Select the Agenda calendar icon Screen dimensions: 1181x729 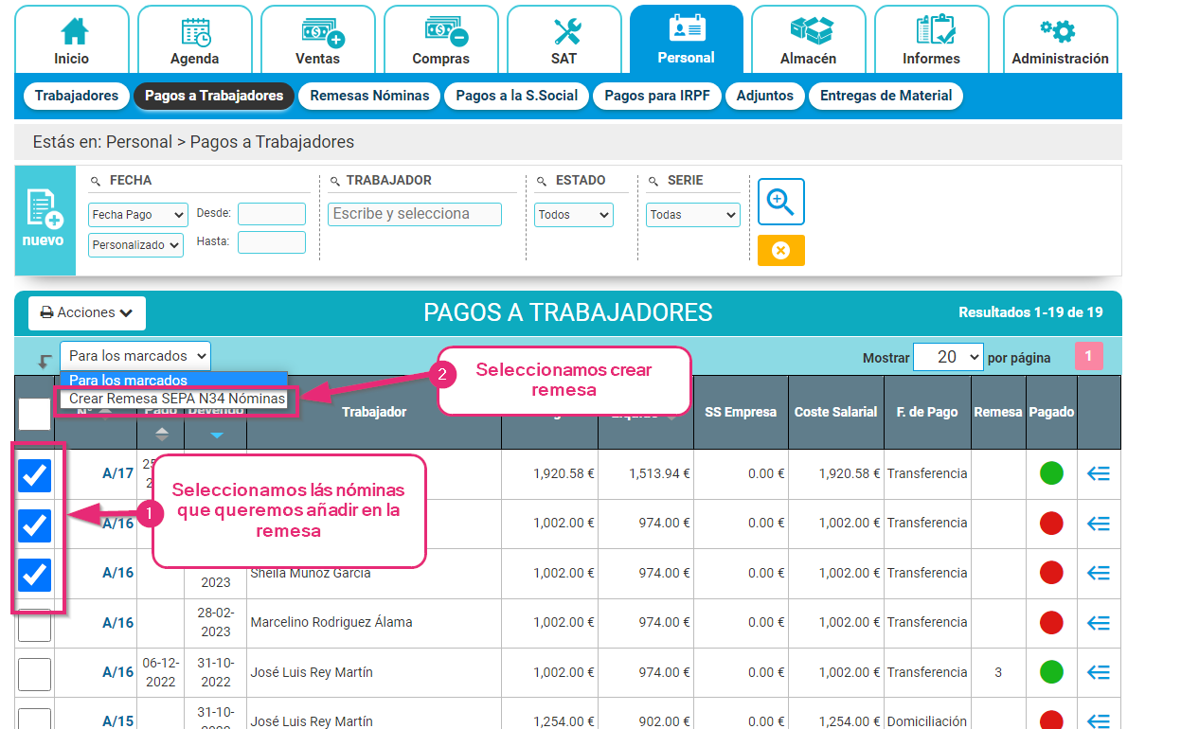pyautogui.click(x=194, y=32)
